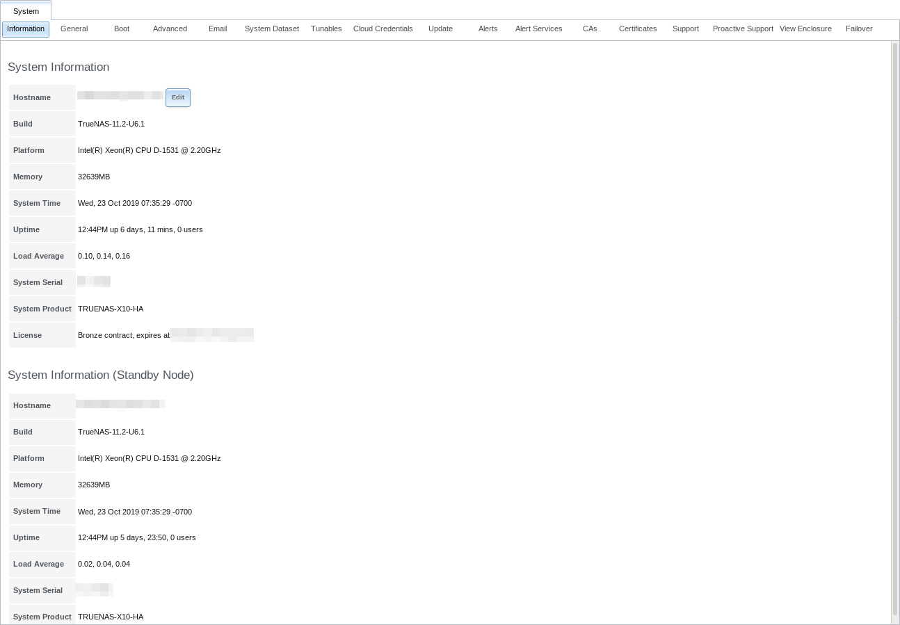Viewport: 900px width, 625px height.
Task: Go to the Alerts tab
Action: tap(488, 29)
